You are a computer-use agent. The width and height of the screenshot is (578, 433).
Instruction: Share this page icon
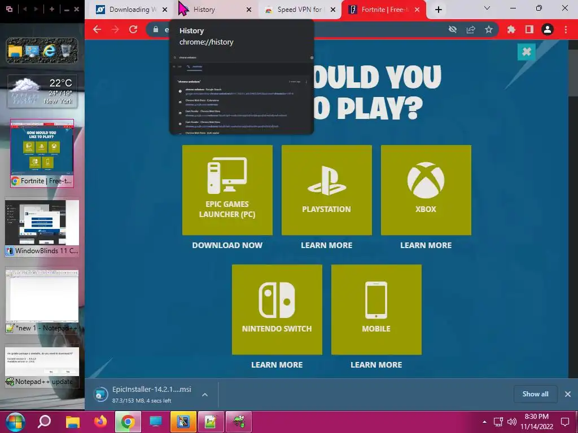(x=471, y=29)
